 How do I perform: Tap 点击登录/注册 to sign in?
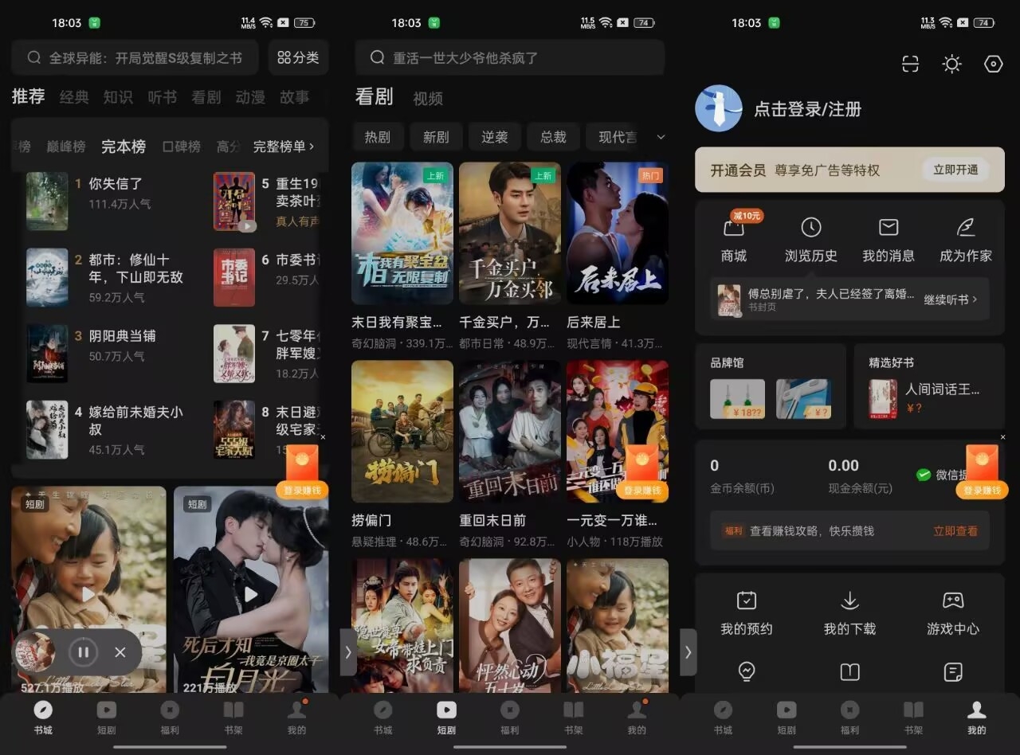tap(807, 109)
